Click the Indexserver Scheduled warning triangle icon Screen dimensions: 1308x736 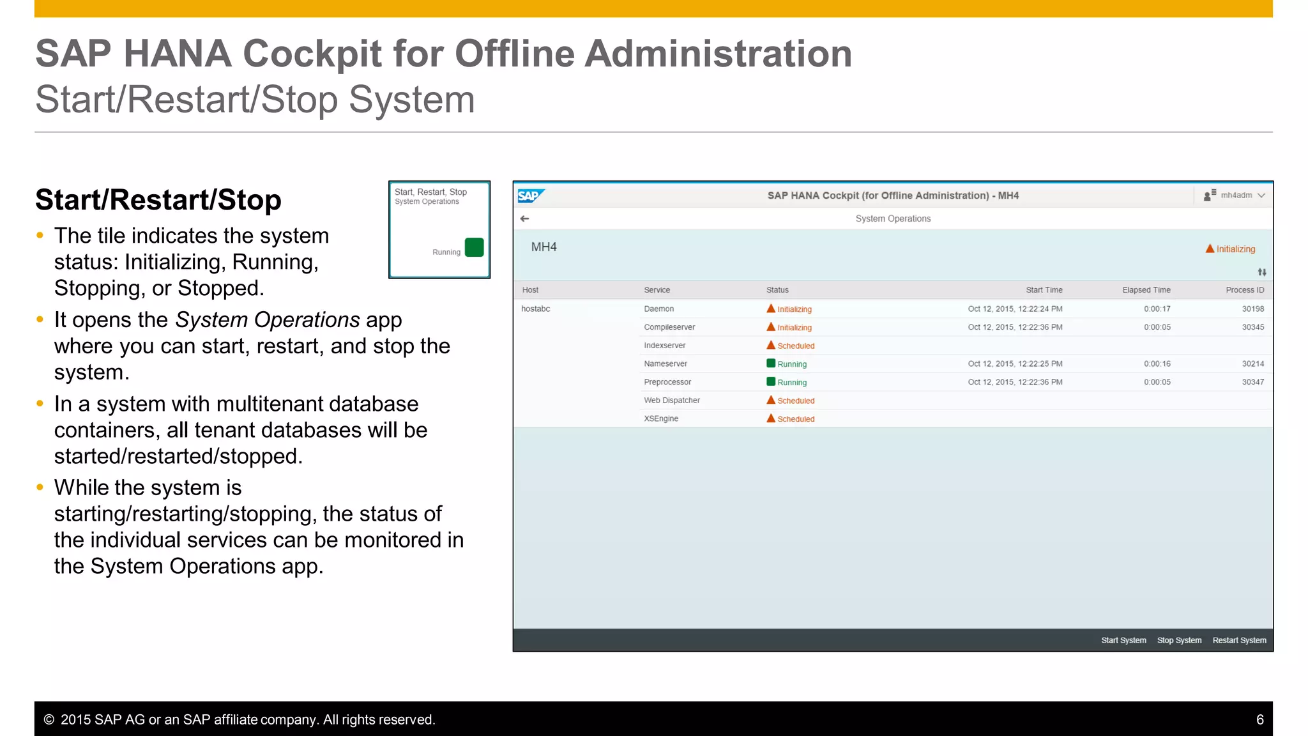pos(771,345)
